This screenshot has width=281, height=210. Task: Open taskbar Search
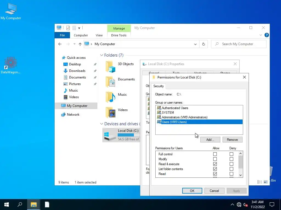pos(20,205)
